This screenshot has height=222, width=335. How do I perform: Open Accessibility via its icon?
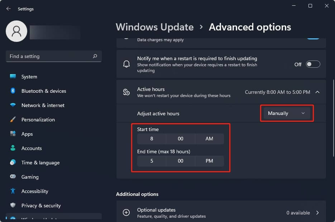13,191
